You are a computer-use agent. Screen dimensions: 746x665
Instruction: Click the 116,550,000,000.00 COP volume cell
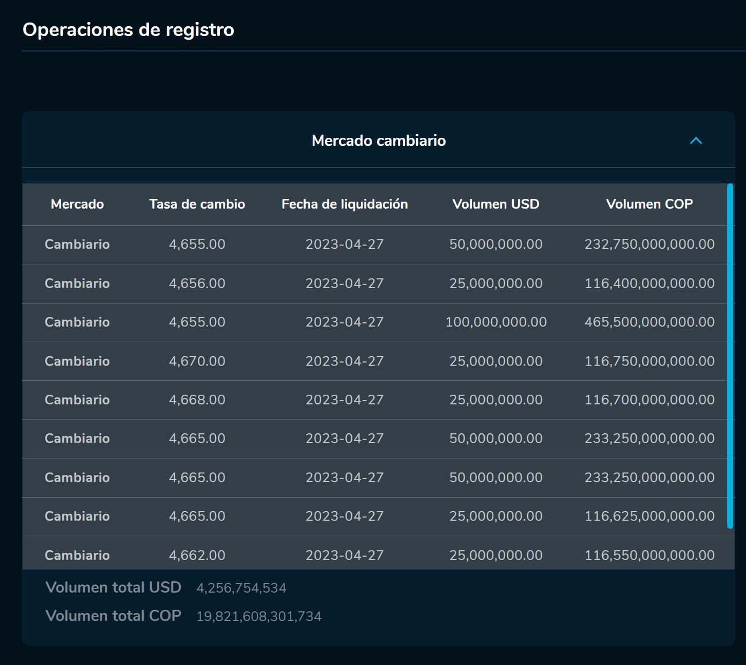tap(649, 555)
